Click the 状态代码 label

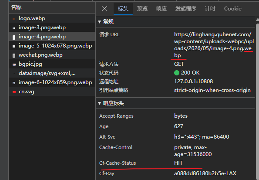pos(109,73)
